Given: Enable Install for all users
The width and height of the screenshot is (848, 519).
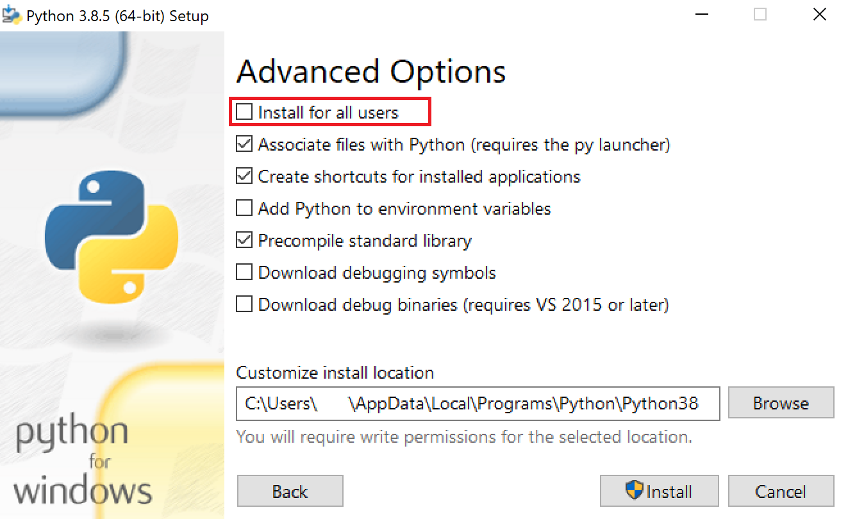Looking at the screenshot, I should click(x=244, y=112).
